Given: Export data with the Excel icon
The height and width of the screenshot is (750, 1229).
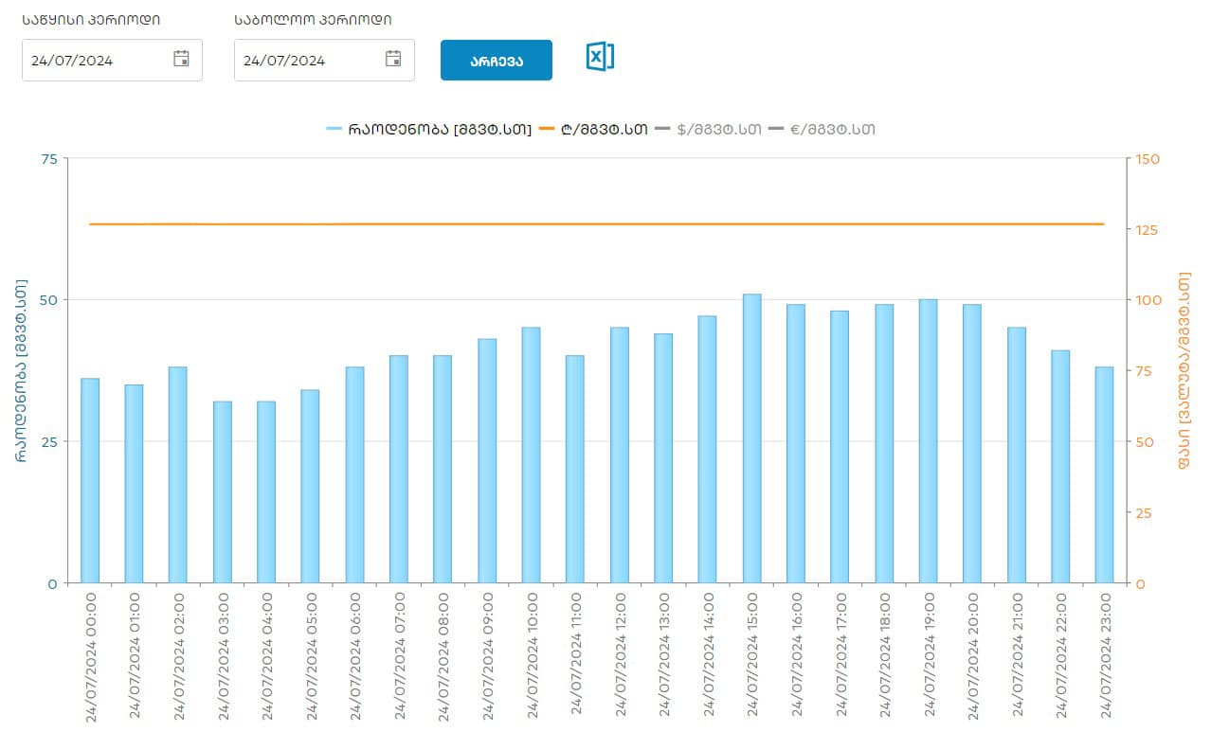Looking at the screenshot, I should tap(600, 57).
